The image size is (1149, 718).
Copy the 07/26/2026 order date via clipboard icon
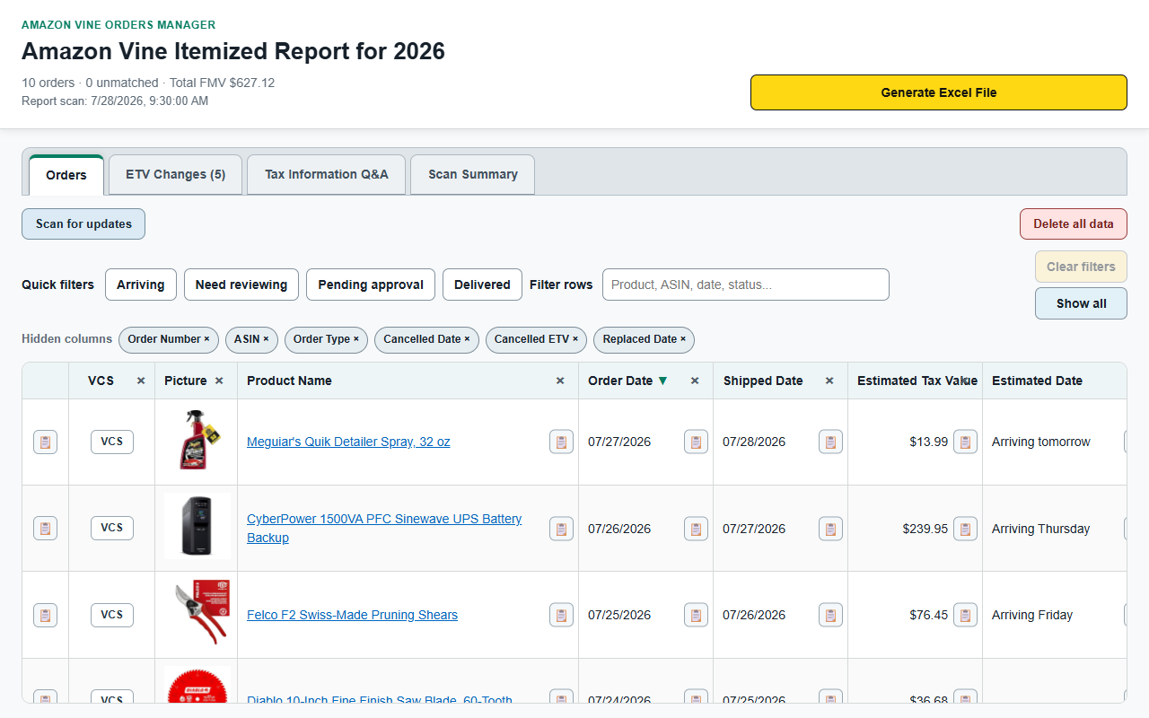click(x=696, y=529)
